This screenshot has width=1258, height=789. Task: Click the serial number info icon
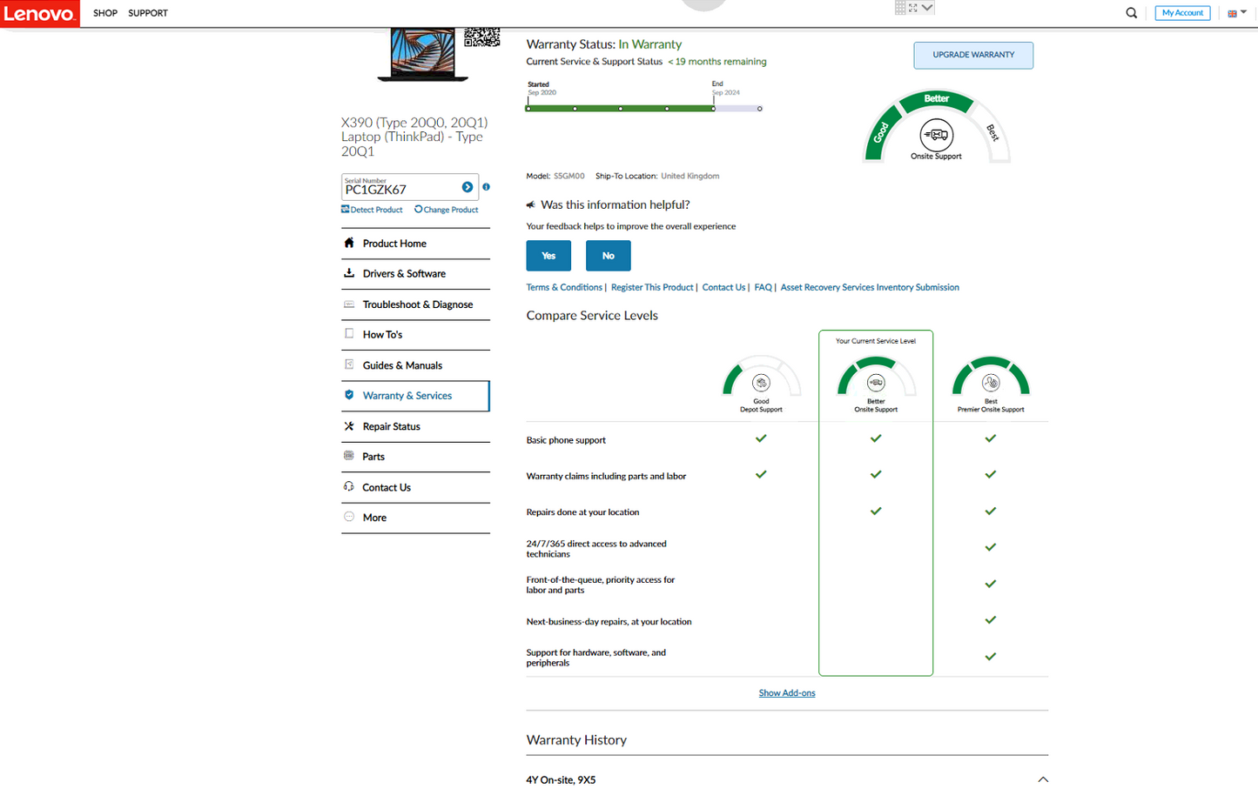487,187
